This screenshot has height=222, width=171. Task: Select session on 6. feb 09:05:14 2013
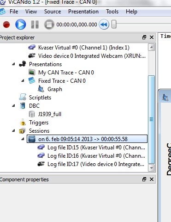point(87,139)
